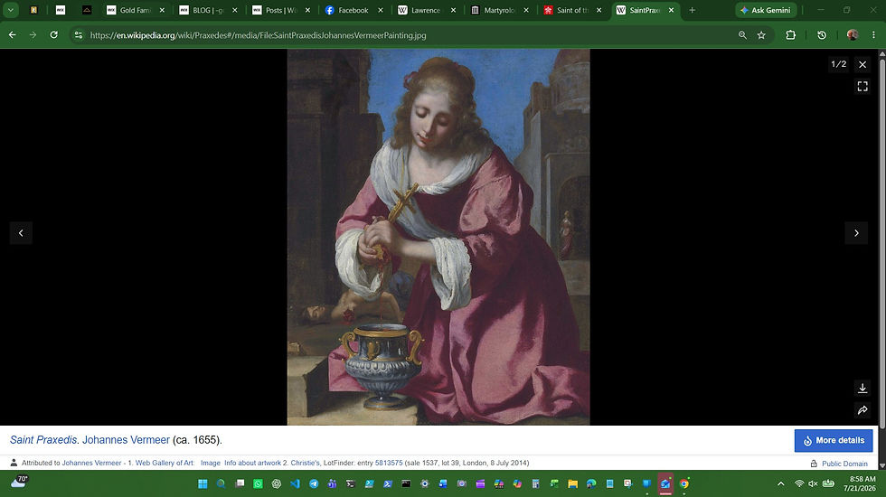Open ChatGPT app from taskbar
886x497 pixels.
point(277,483)
